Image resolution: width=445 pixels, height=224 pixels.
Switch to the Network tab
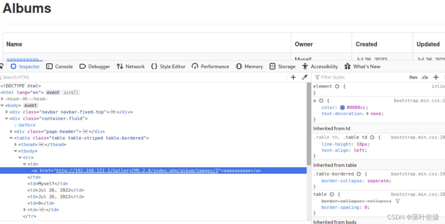tap(131, 66)
